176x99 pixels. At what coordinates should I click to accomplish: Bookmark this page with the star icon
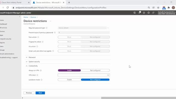(158, 8)
